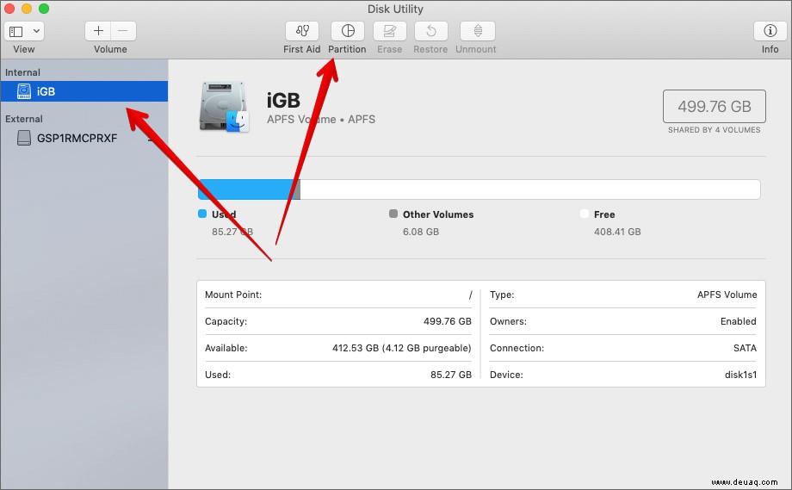
Task: Click the white Free legend swatch
Action: [x=585, y=214]
